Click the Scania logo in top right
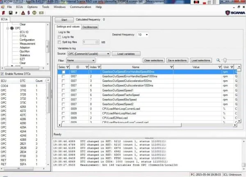246x177 pixels. click(235, 13)
